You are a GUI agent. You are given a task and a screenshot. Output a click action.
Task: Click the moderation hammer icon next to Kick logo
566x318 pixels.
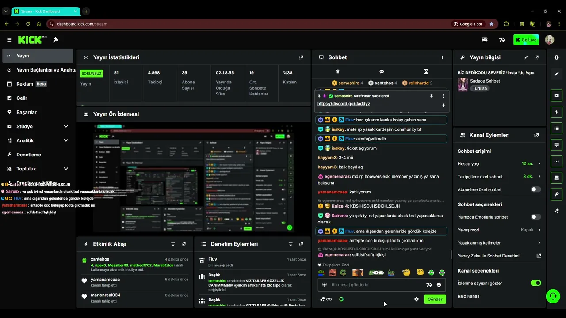tap(56, 40)
